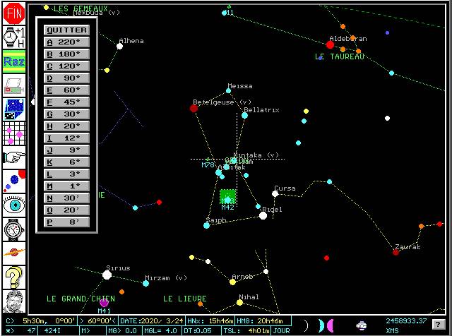Click the green Raz reset icon

[x=14, y=61]
